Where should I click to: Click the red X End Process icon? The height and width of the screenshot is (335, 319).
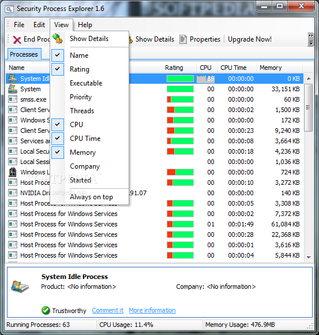coord(17,40)
